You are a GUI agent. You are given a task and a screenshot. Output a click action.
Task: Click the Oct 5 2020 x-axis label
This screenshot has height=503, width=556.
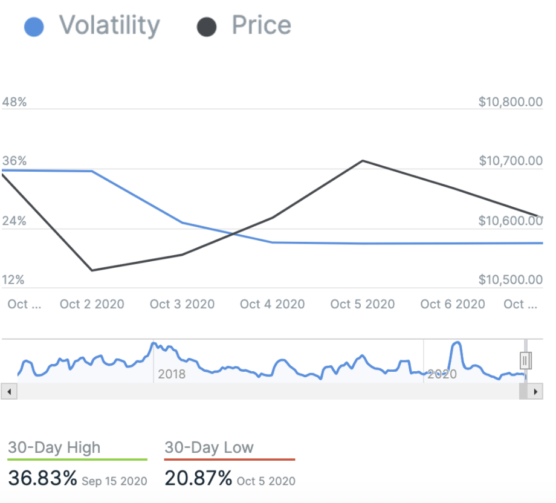(x=363, y=303)
